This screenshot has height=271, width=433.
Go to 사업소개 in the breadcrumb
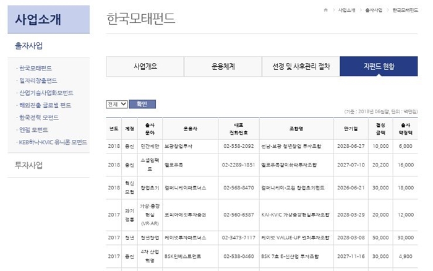(x=346, y=11)
